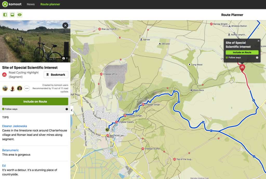Click Include on Route in map popup
Image resolution: width=266 pixels, height=179 pixels.
coord(242,52)
